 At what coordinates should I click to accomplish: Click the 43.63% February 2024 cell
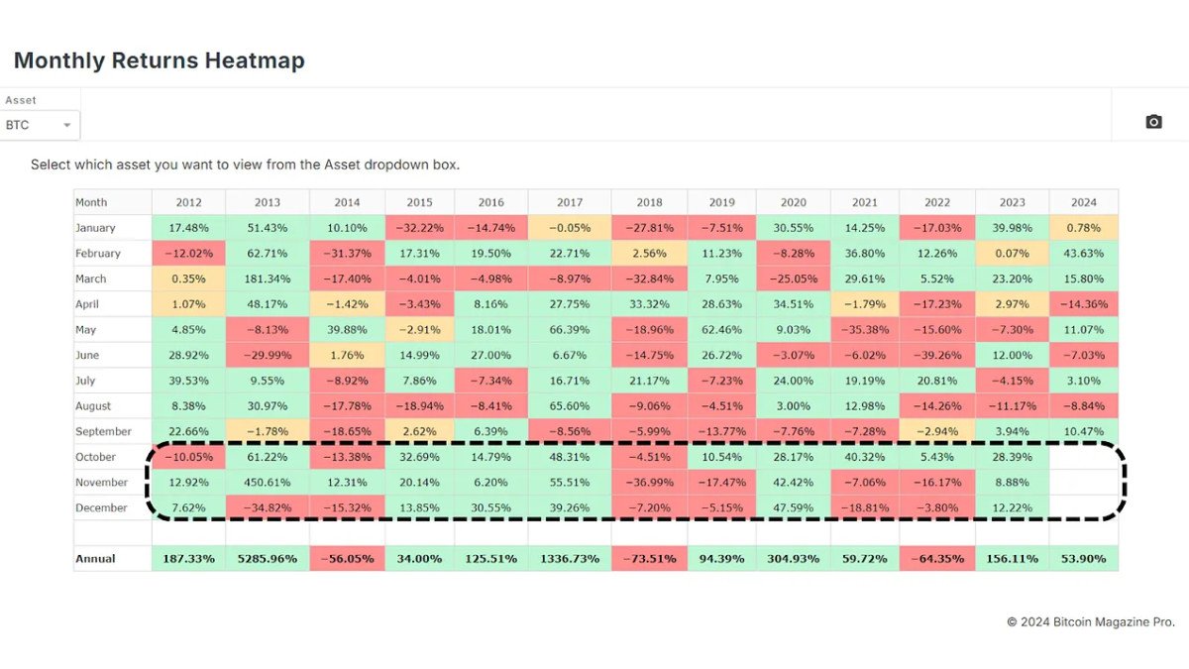(x=1083, y=254)
